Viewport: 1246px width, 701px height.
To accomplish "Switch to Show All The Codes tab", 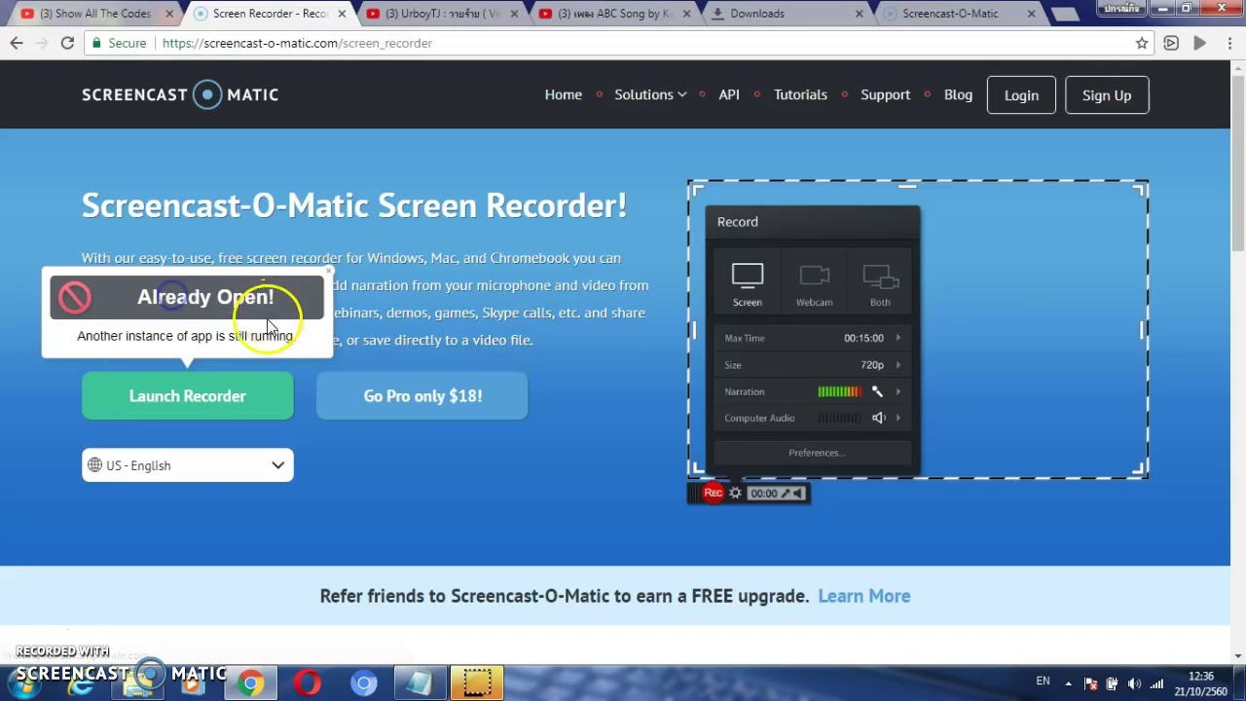I will pyautogui.click(x=94, y=14).
